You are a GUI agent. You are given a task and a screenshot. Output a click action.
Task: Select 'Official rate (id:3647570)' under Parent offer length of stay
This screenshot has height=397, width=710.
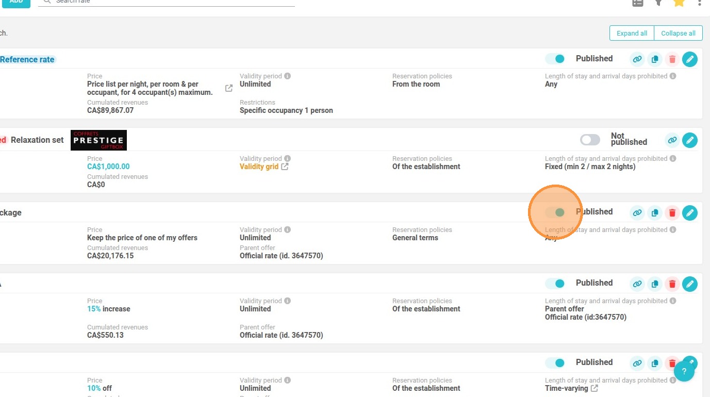tap(586, 317)
